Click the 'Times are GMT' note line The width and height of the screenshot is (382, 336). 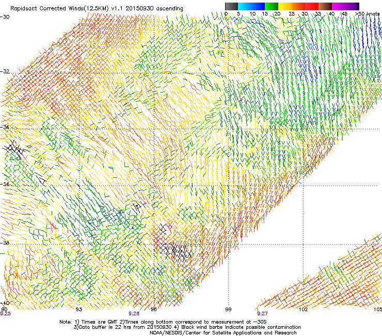point(163,322)
